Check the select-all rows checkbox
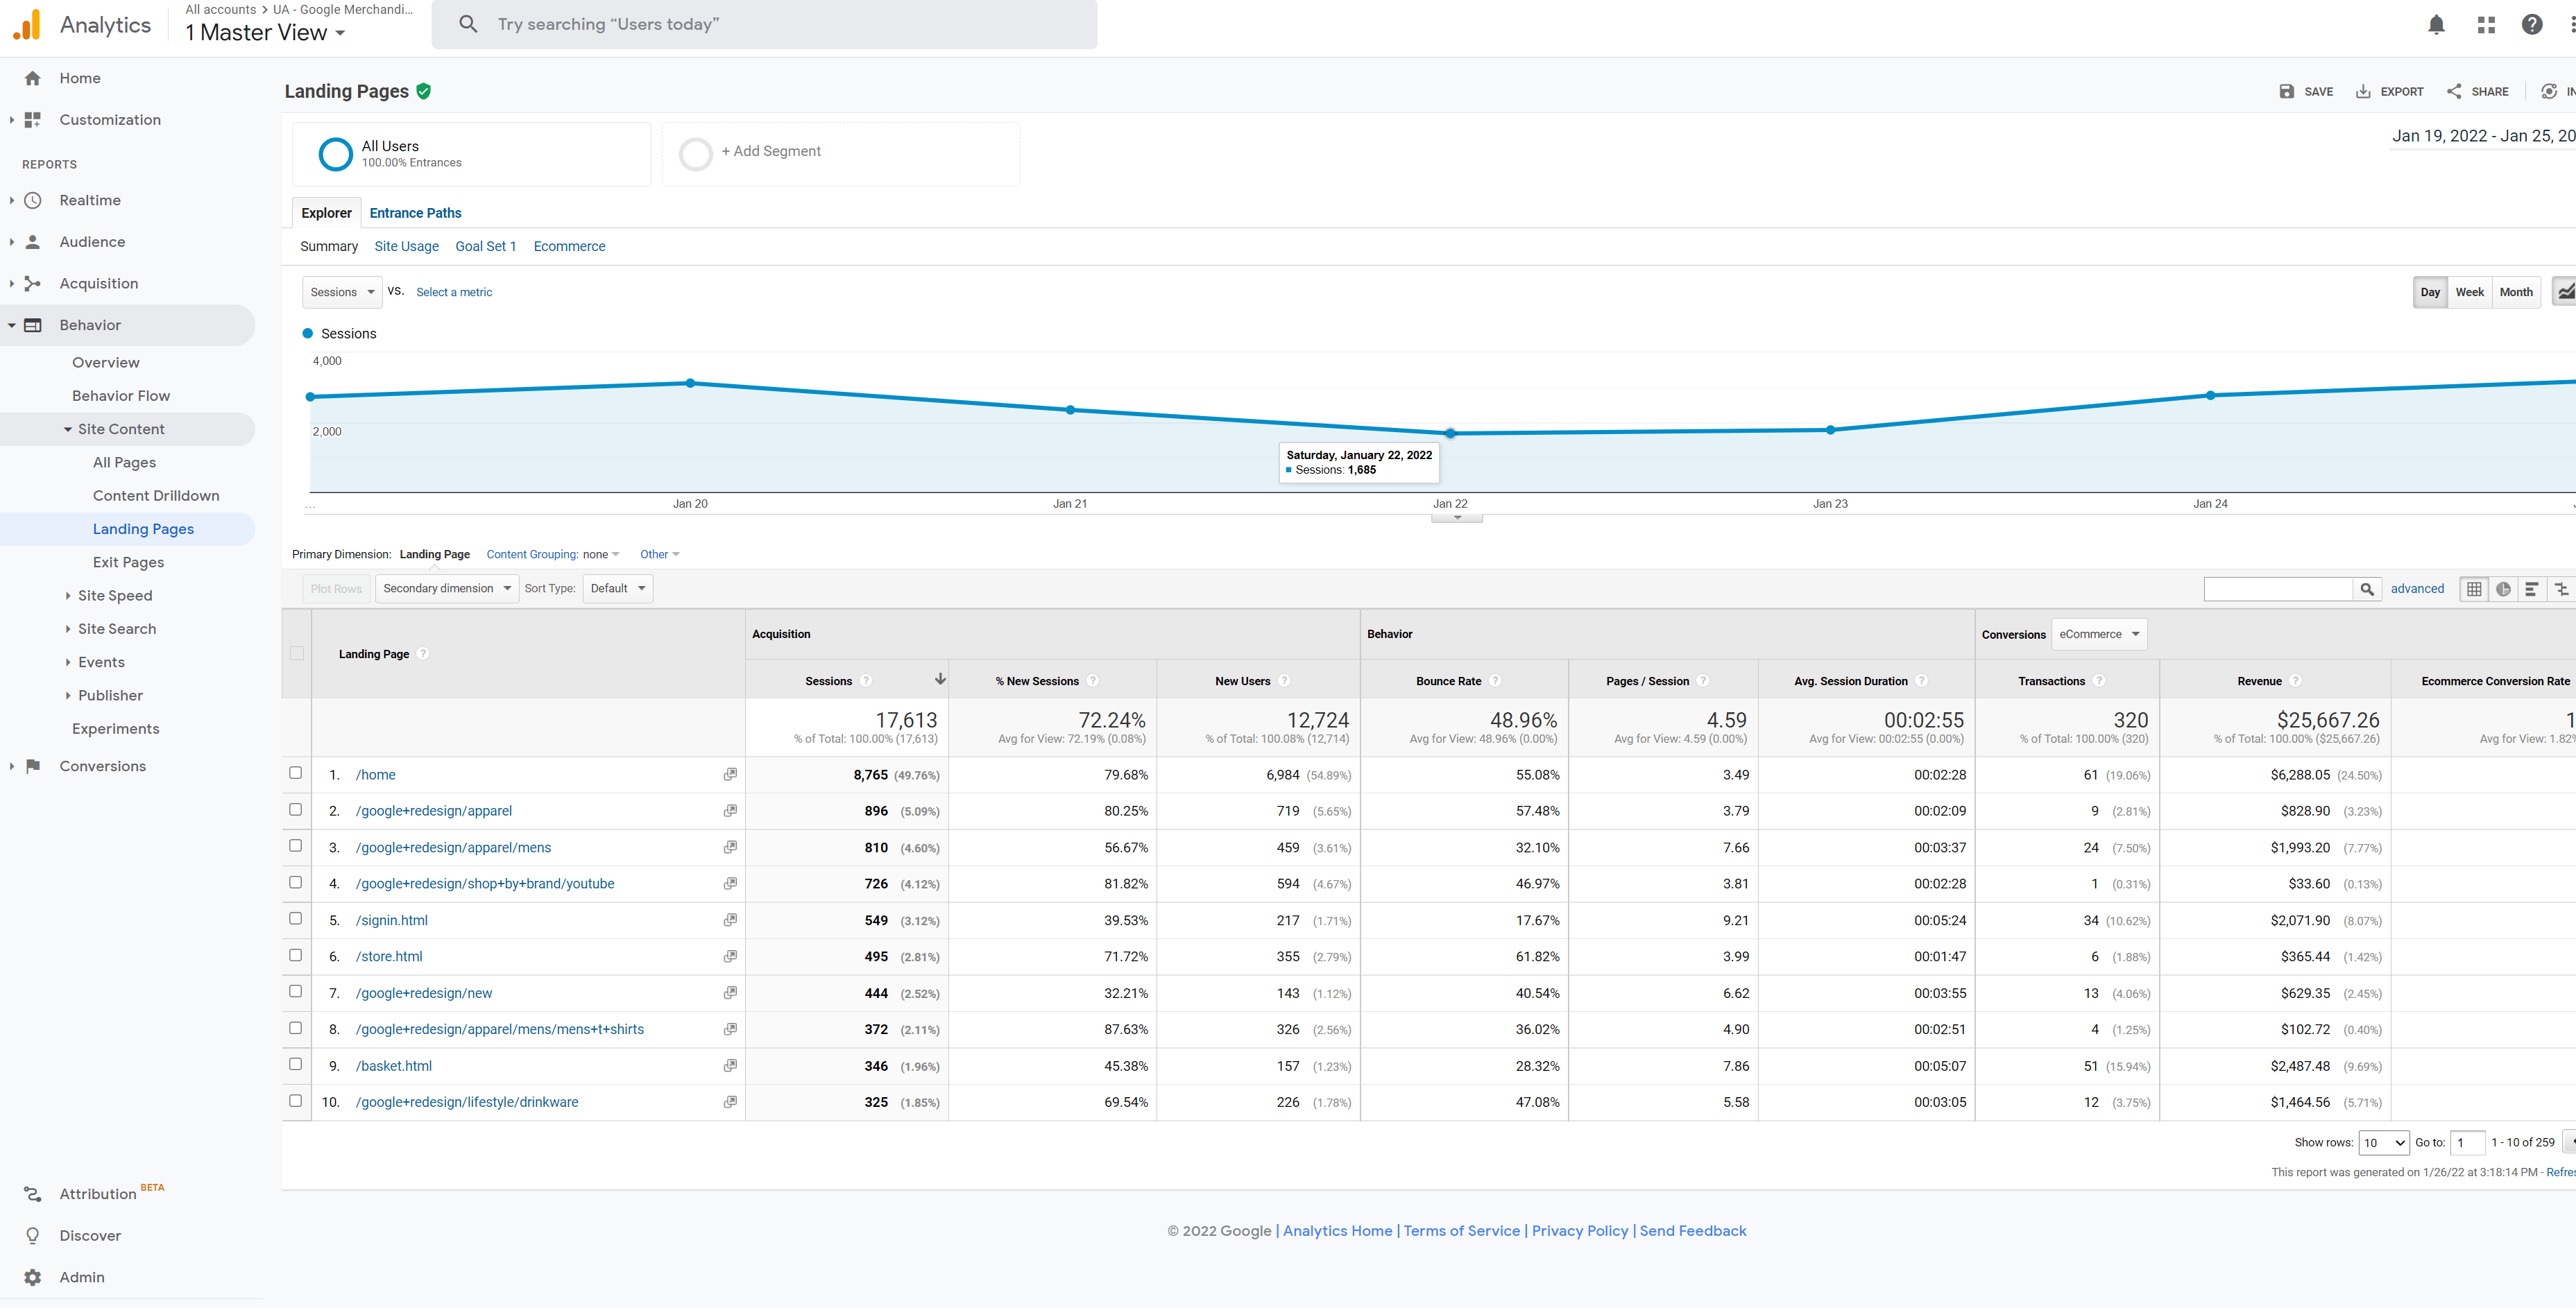The height and width of the screenshot is (1308, 2576). (x=296, y=653)
